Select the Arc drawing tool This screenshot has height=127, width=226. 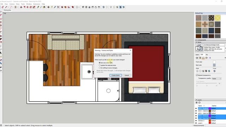(x=11, y=7)
